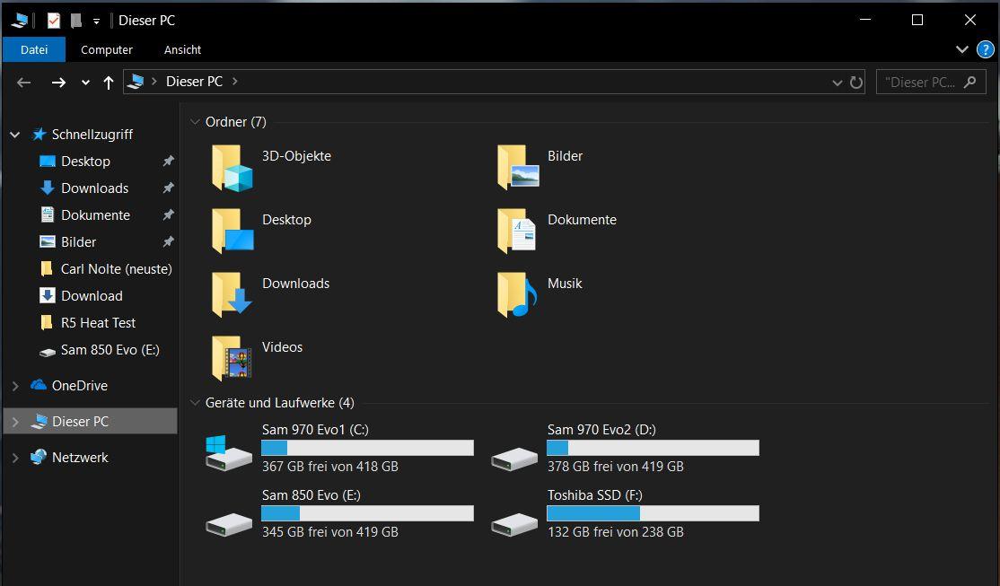The height and width of the screenshot is (586, 1000).
Task: Open the Videos folder icon
Action: pos(232,359)
